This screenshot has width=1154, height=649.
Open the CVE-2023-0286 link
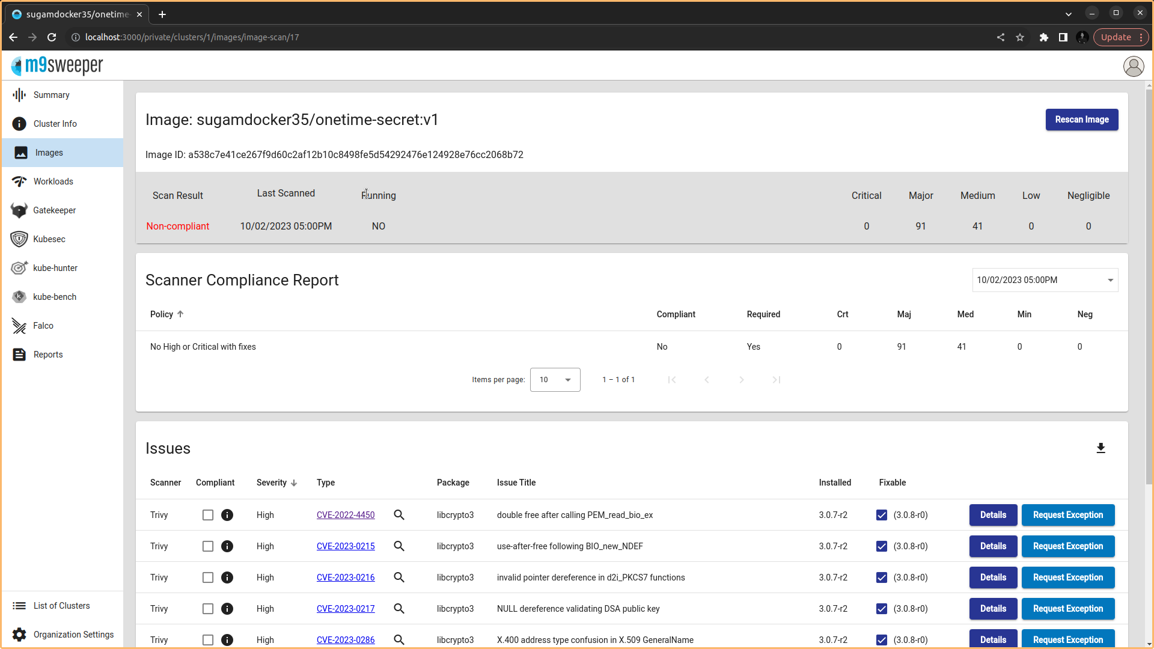(346, 640)
